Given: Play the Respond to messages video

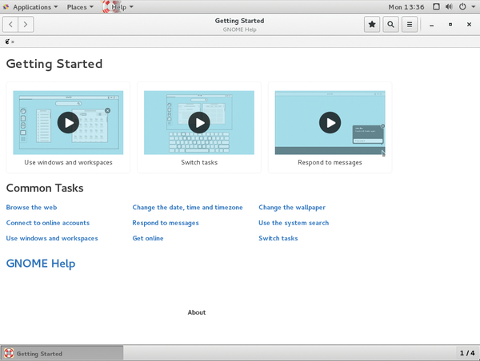Looking at the screenshot, I should (330, 122).
